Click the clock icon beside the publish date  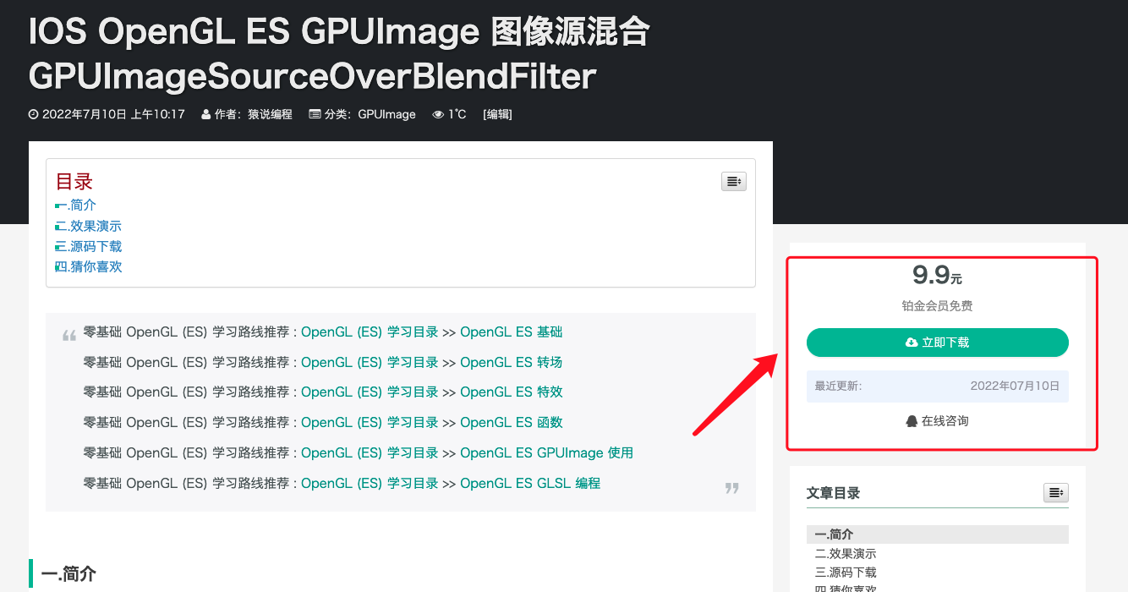(x=32, y=114)
